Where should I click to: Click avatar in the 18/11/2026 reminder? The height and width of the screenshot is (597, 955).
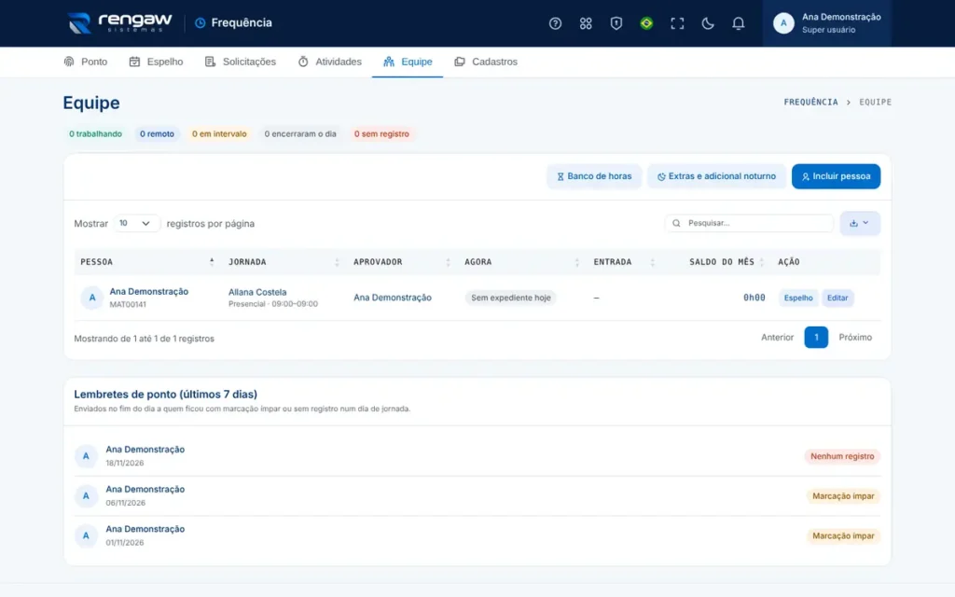click(x=86, y=455)
